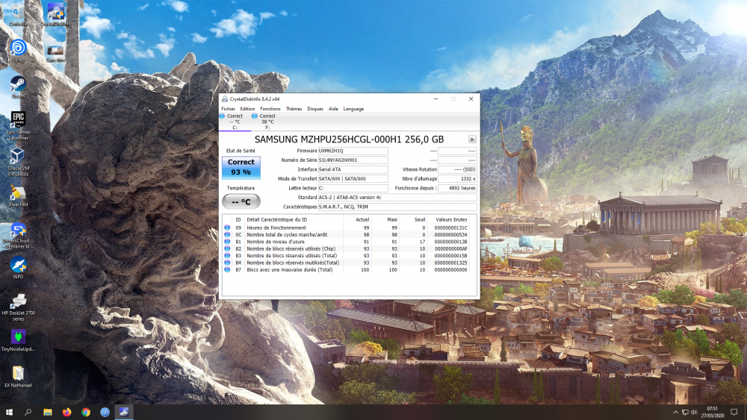Screen dimensions: 747x420
Task: Open CrystalDiskInfo desktop shortcut
Action: [56, 14]
